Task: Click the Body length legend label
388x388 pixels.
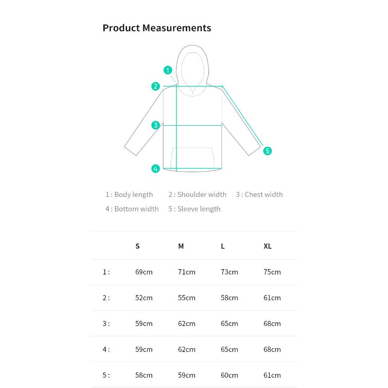Action: pyautogui.click(x=129, y=194)
